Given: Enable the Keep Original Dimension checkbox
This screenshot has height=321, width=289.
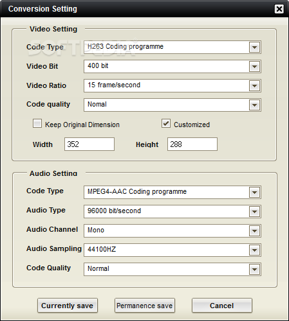Looking at the screenshot, I should tap(37, 123).
